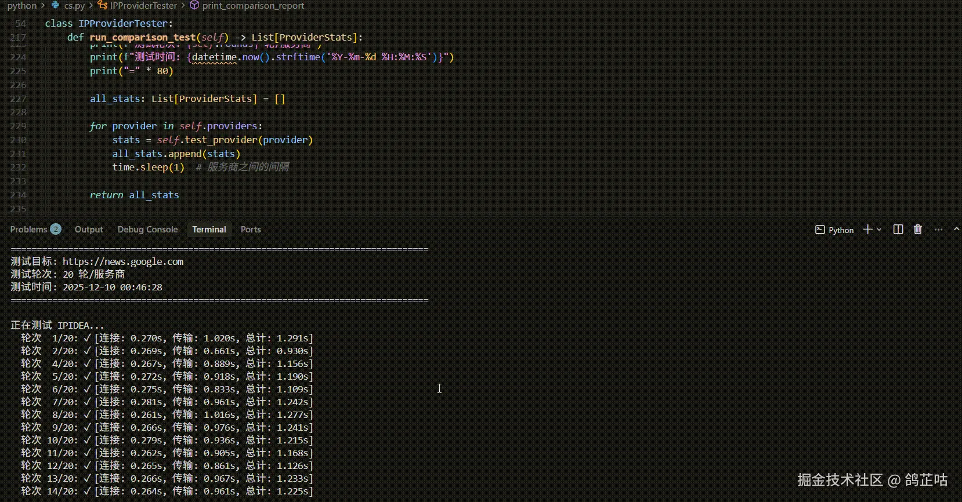Click the "all_stats: List[ProviderStats] = []" line
This screenshot has width=962, height=502.
(187, 99)
